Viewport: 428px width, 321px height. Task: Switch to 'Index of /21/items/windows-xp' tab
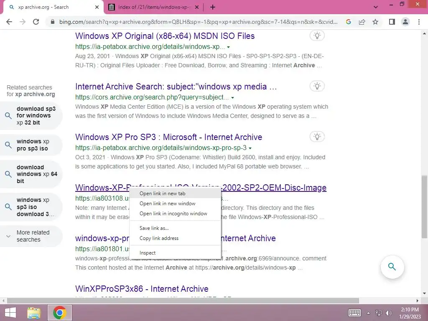(153, 7)
